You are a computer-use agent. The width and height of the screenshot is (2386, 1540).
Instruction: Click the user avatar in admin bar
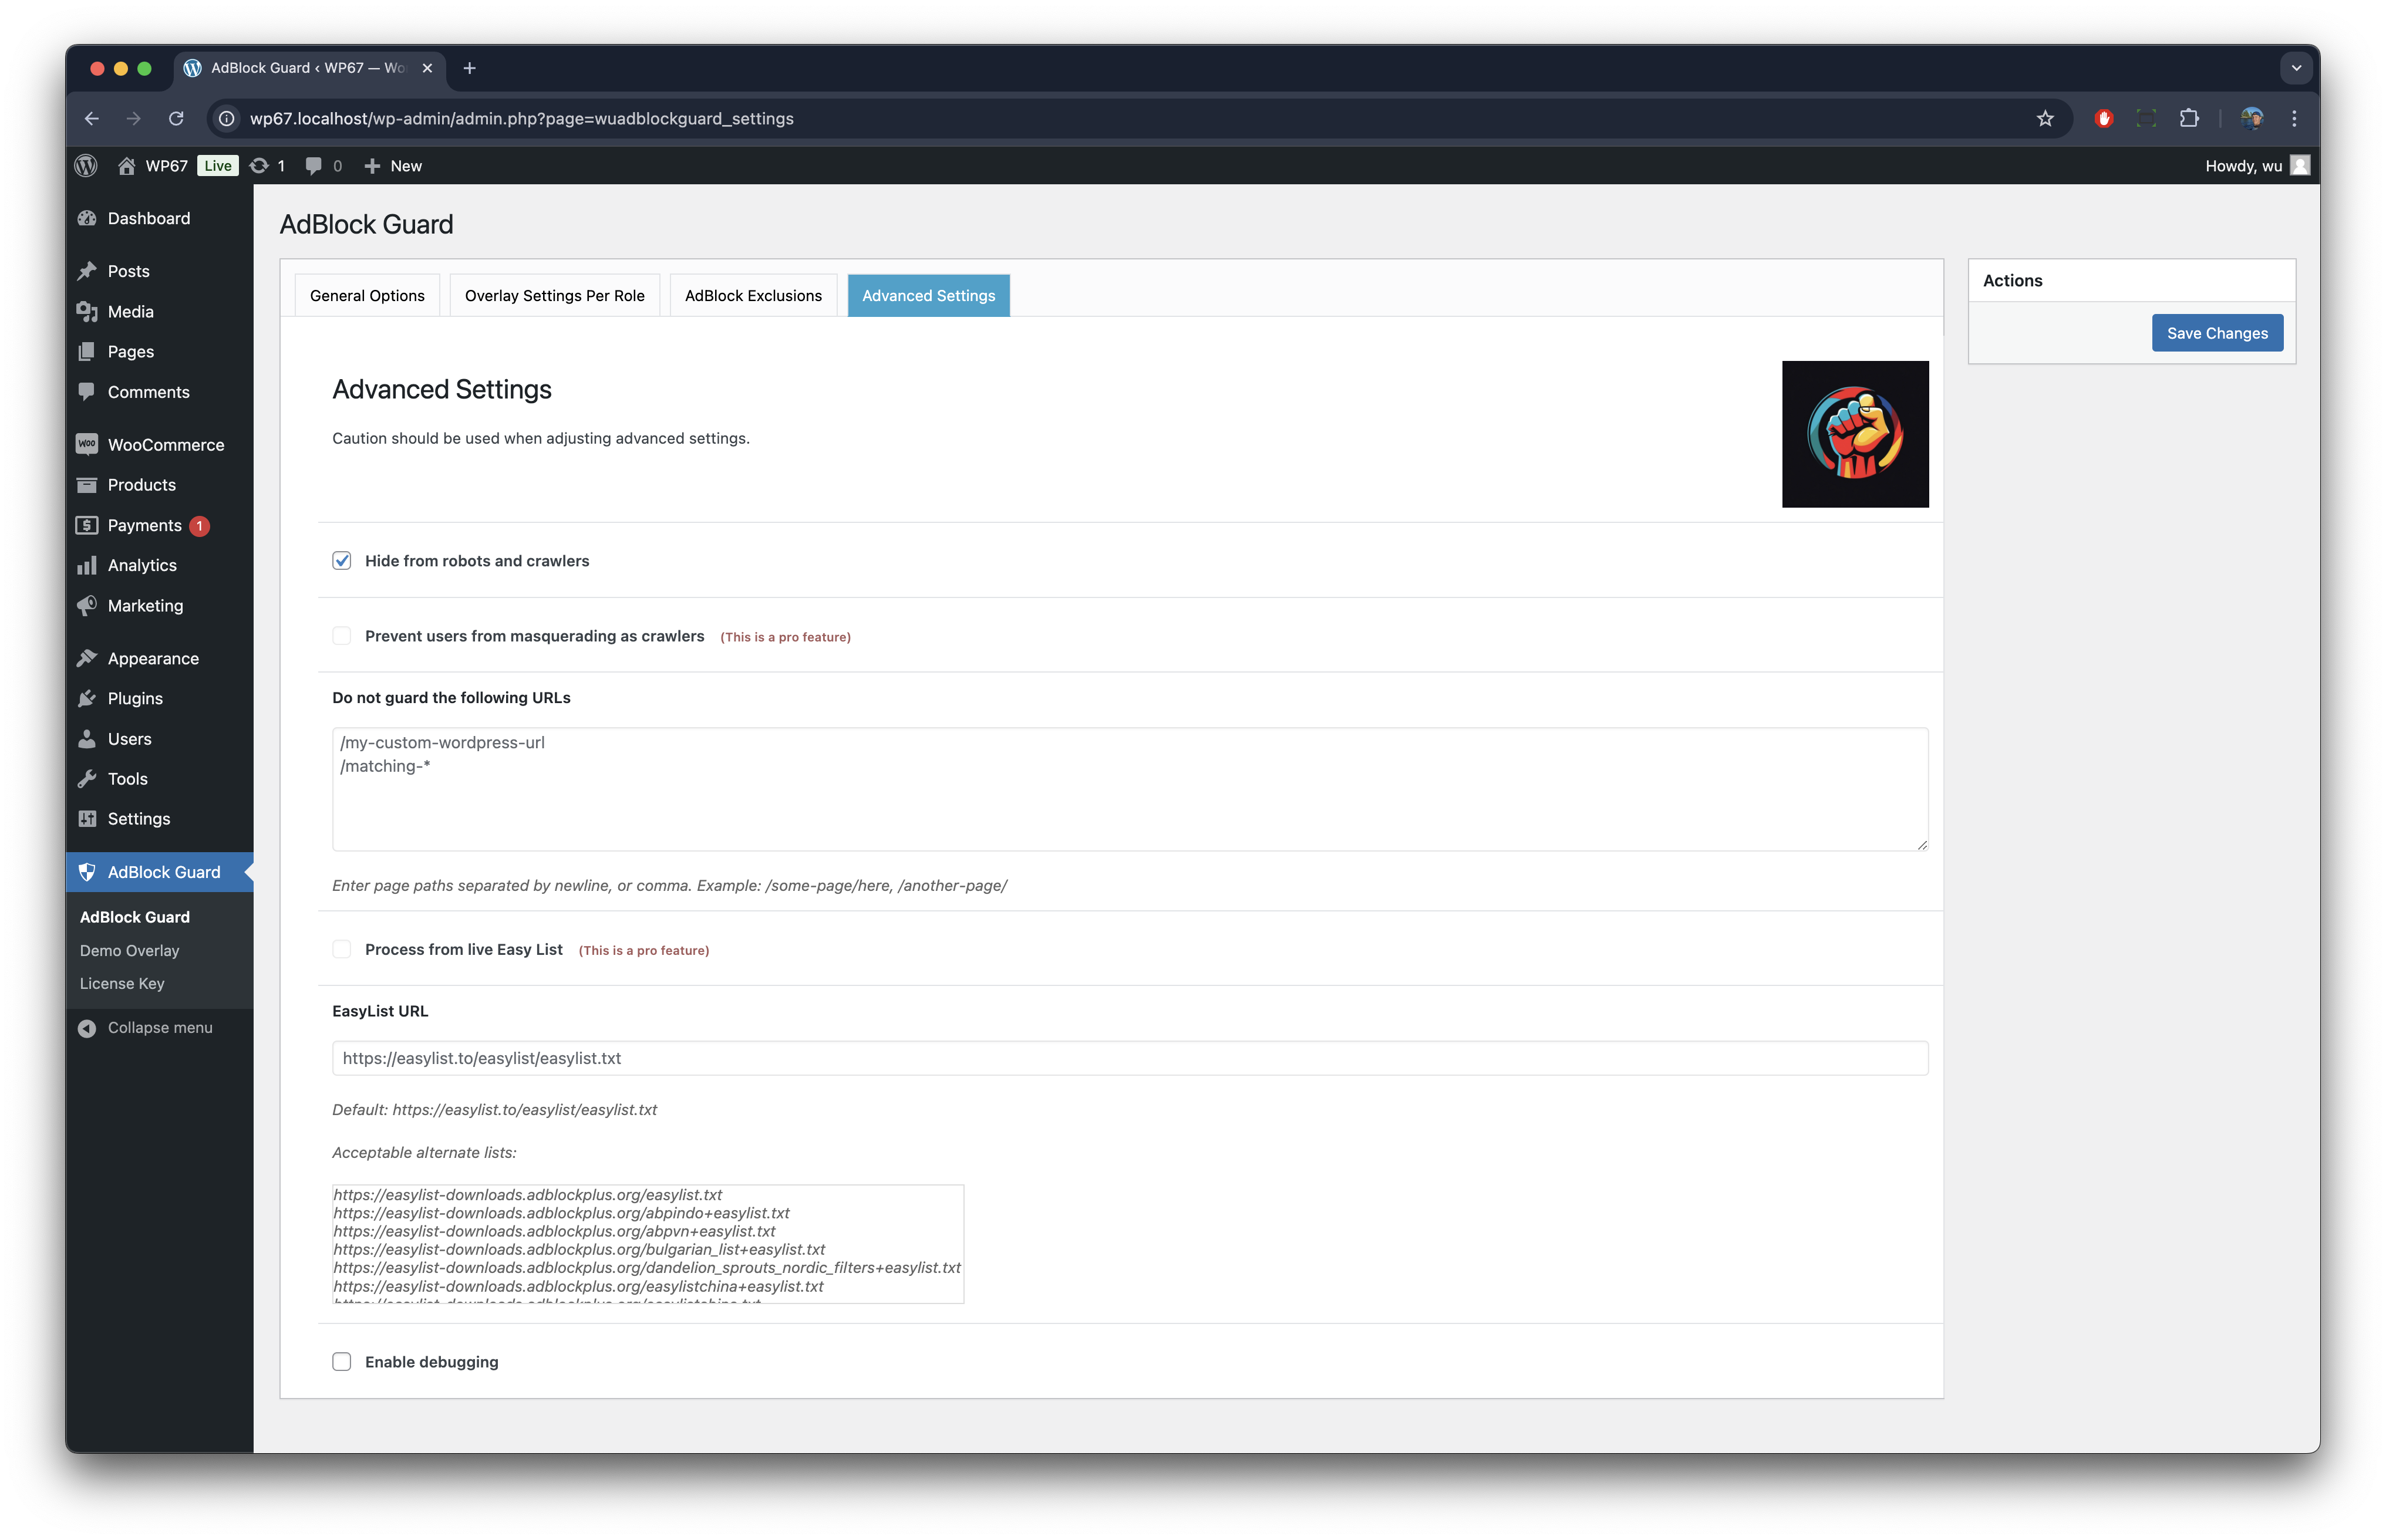click(2300, 165)
